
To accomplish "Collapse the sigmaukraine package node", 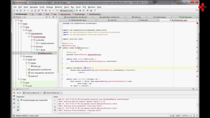I will click(27, 33).
